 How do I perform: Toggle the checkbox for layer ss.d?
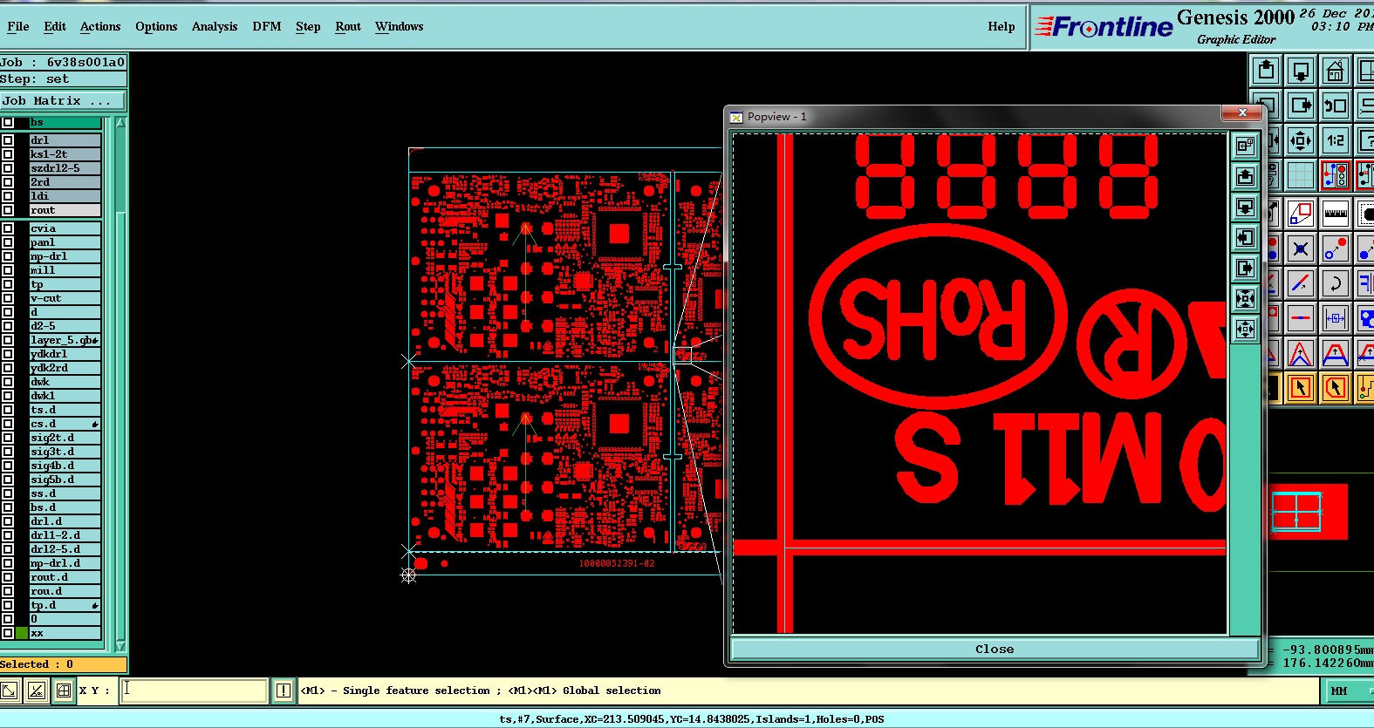(x=8, y=493)
